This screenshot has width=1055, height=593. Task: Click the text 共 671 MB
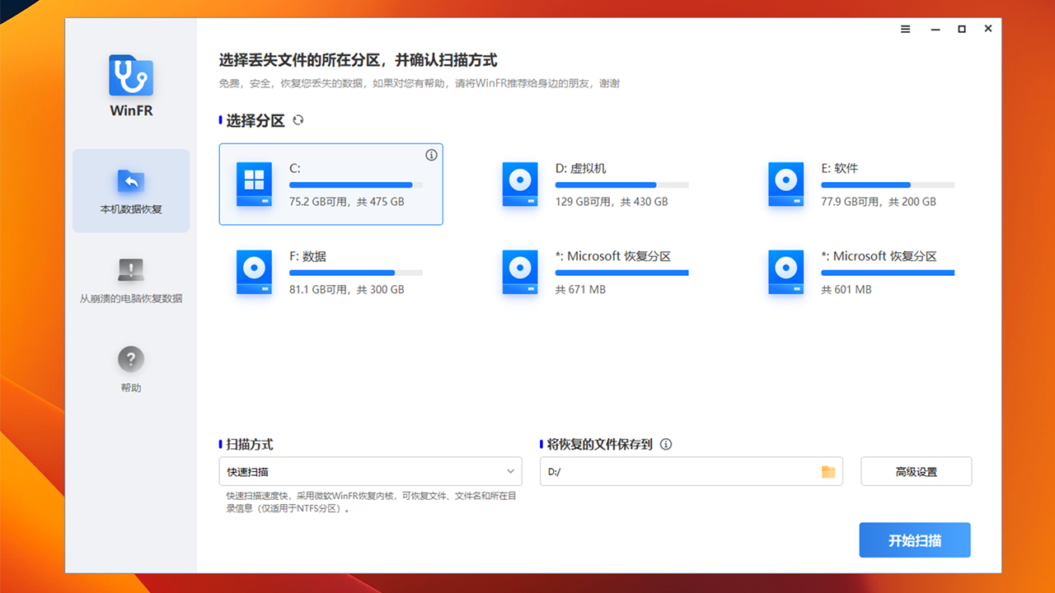[580, 290]
